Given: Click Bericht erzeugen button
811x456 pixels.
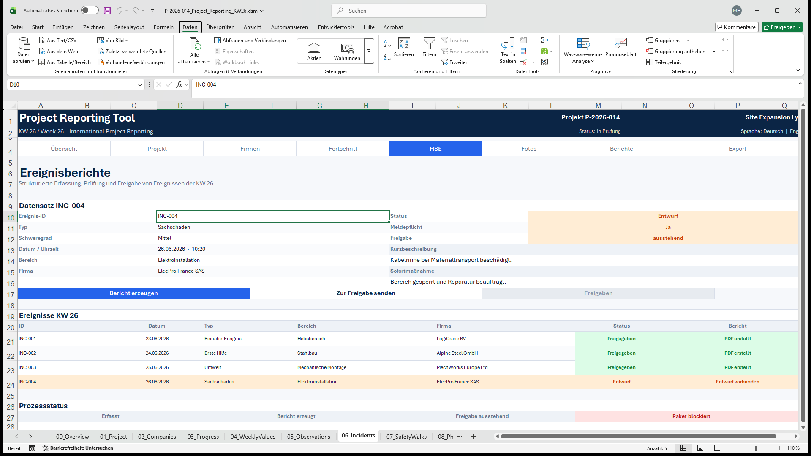Looking at the screenshot, I should pyautogui.click(x=133, y=293).
